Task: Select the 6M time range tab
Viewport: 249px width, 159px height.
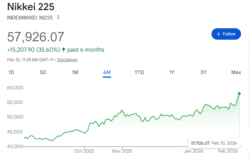Action: tap(107, 72)
